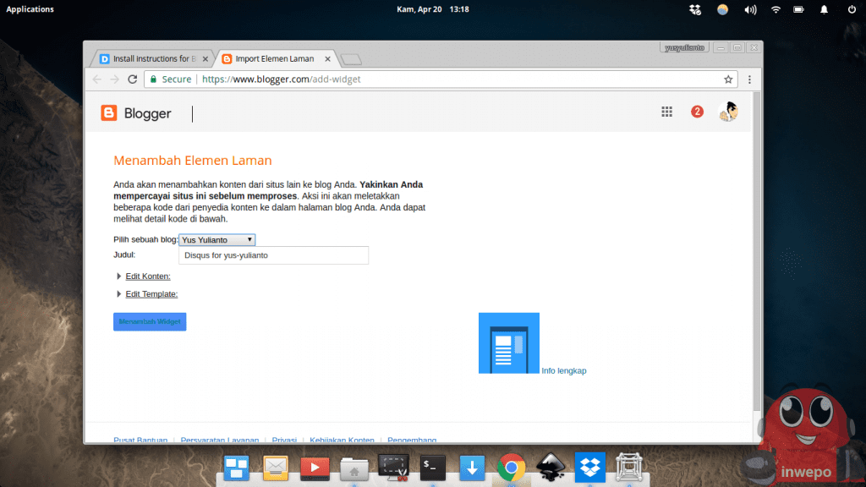This screenshot has height=487, width=866.
Task: Open multitasking view from dock
Action: (237, 468)
